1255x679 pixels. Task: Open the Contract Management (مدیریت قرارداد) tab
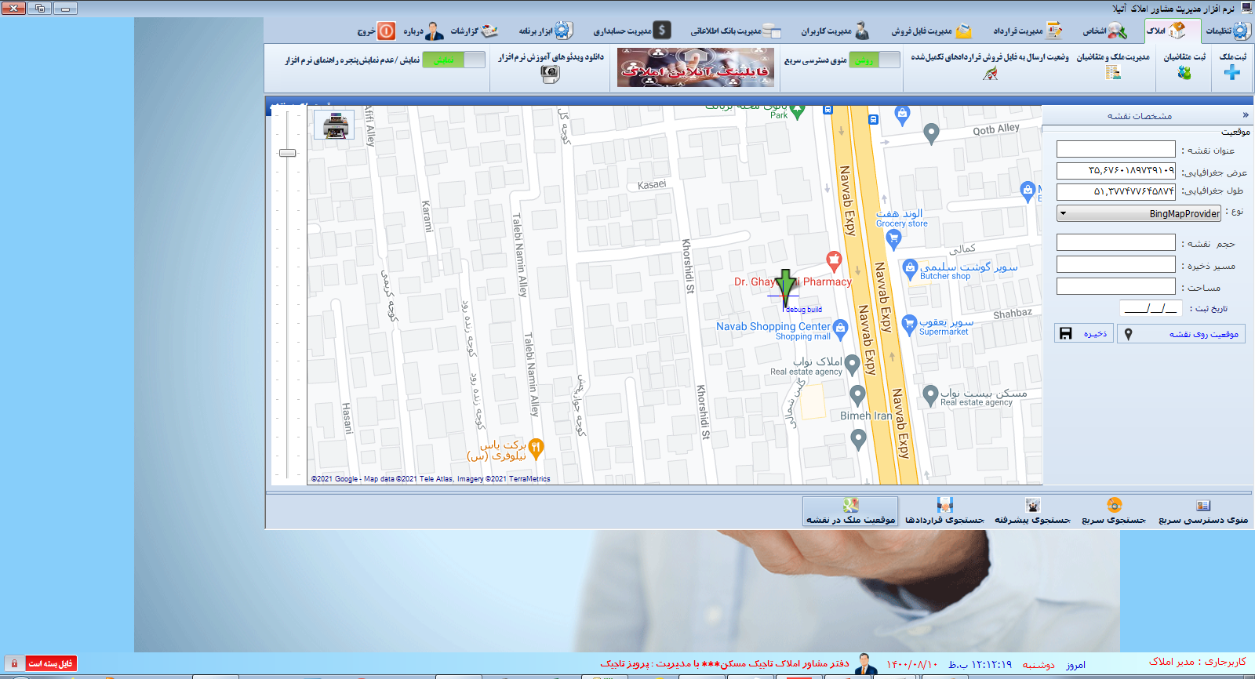1028,31
